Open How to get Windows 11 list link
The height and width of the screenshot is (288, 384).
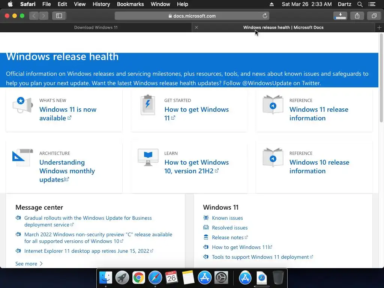click(242, 247)
